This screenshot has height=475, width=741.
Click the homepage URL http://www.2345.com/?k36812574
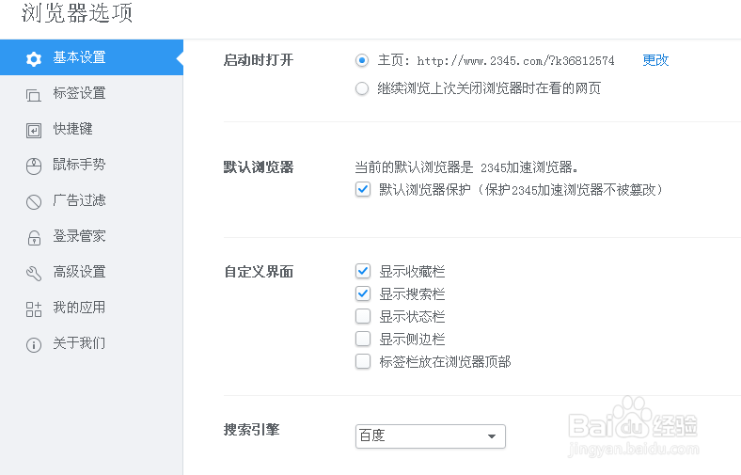pos(515,60)
